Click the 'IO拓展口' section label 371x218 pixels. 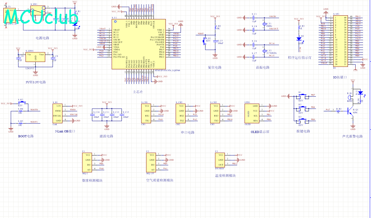(340, 77)
